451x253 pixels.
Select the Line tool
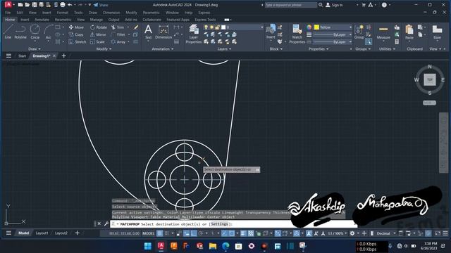[8, 32]
